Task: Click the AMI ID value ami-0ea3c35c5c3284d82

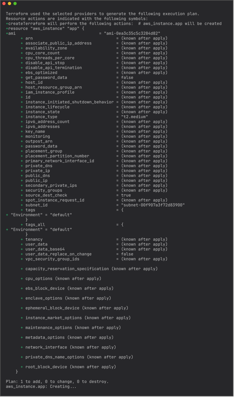Action: pos(132,33)
